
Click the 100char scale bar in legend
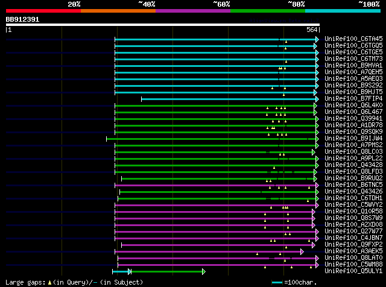277,283
